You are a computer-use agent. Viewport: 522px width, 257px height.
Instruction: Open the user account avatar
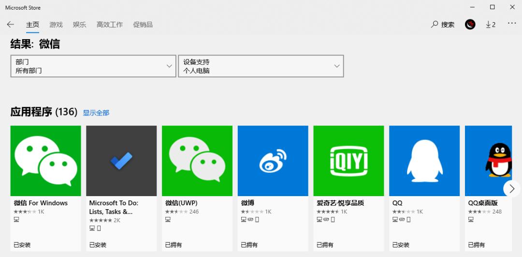coord(470,24)
